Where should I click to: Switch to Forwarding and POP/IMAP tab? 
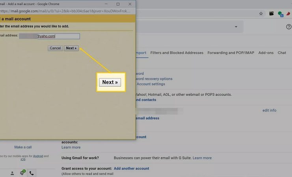tap(231, 53)
